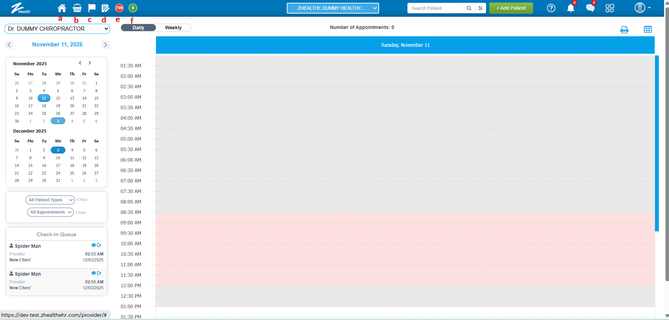Image resolution: width=669 pixels, height=320 pixels.
Task: Expand the Dr. DUMMY CHIROPRACTOR provider dropdown
Action: [x=57, y=29]
